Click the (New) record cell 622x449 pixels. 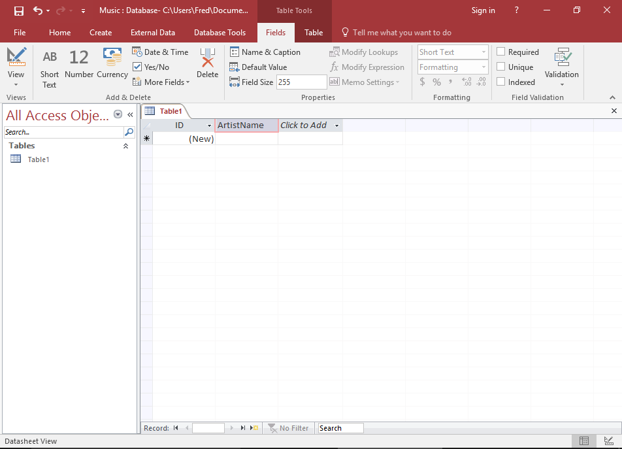(x=184, y=139)
